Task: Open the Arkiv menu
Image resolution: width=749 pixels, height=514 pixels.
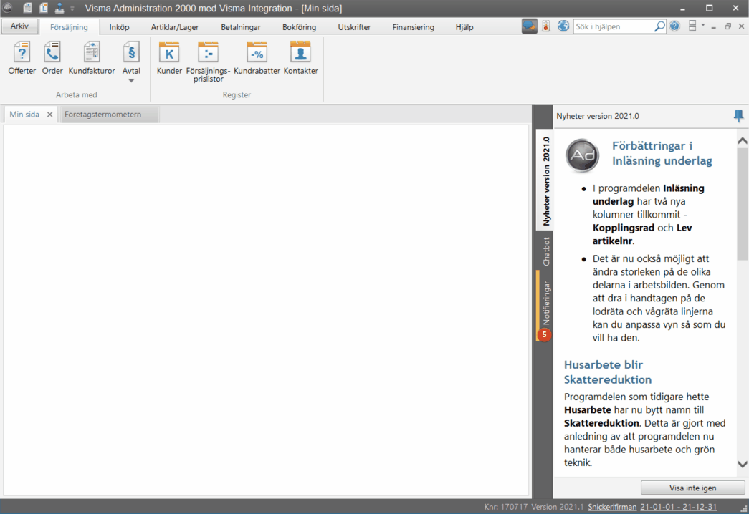Action: (19, 26)
